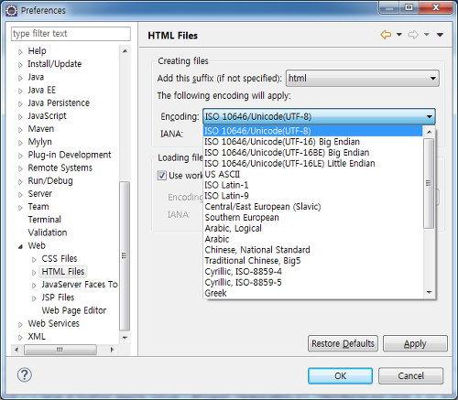This screenshot has height=400, width=458.
Task: Expand the Install/Update tree node
Action: (20, 65)
